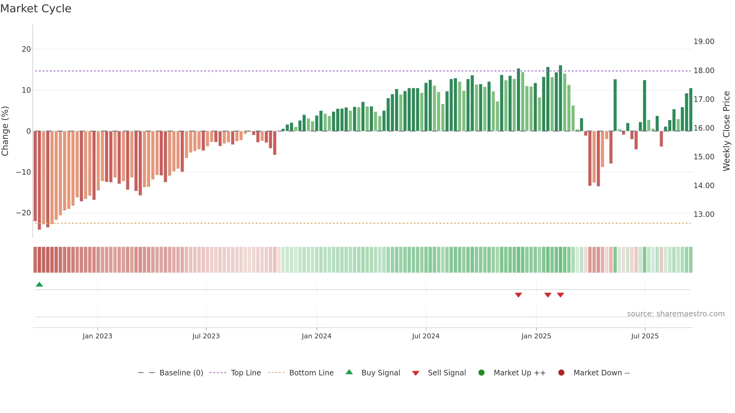Click the gray dashed Baseline legend swatch

(146, 373)
